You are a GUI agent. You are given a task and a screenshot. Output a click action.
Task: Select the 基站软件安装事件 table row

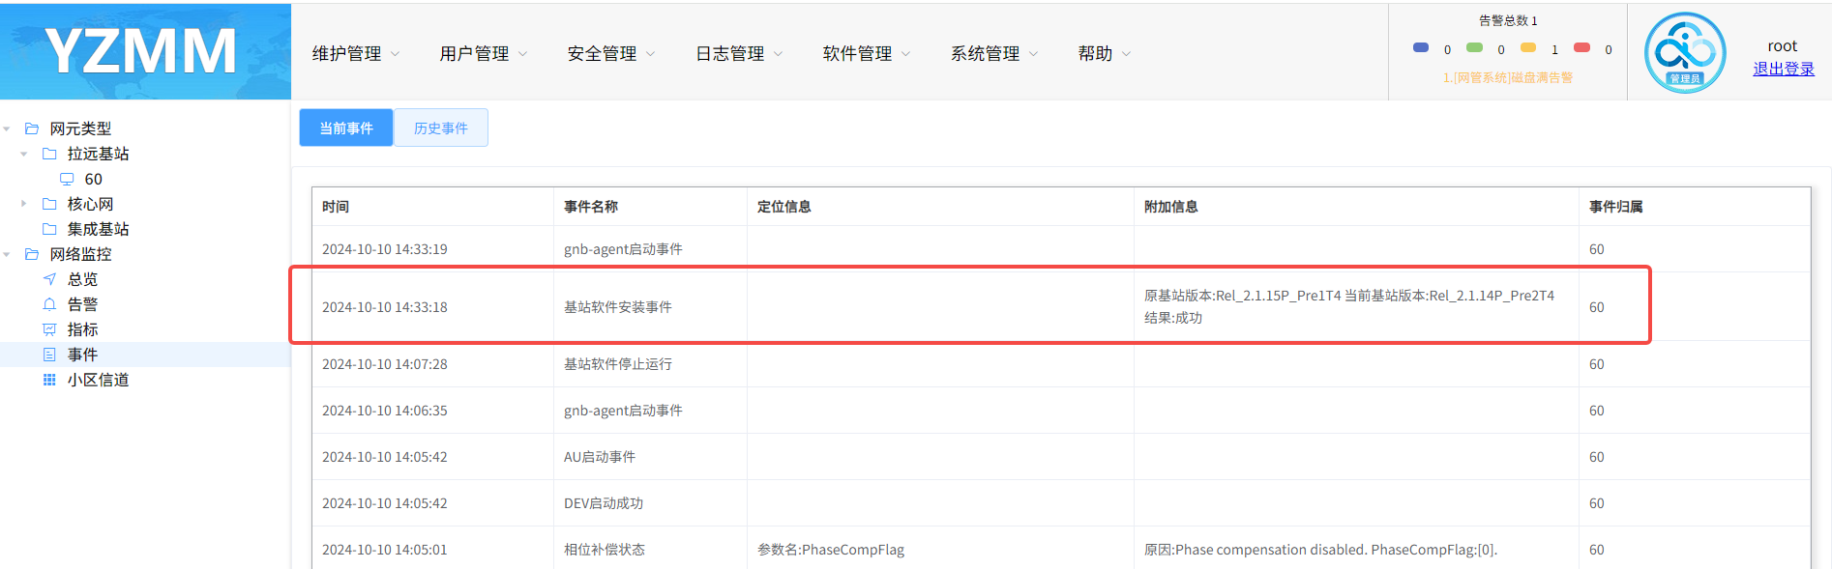coord(1061,306)
